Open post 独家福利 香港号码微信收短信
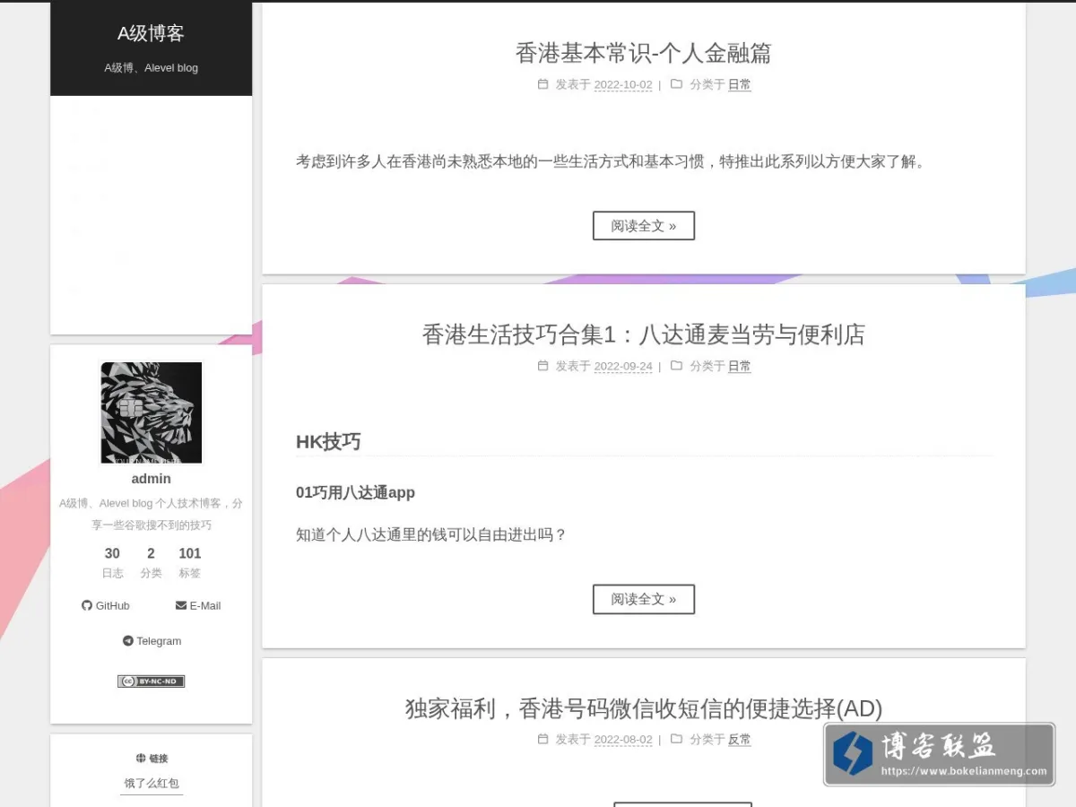 (x=644, y=708)
